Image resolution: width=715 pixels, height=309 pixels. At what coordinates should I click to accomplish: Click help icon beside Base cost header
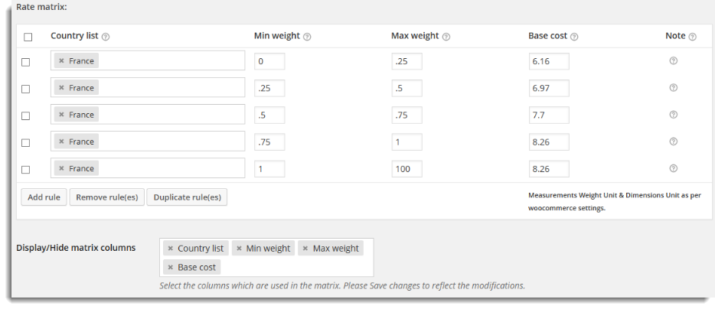(x=574, y=37)
